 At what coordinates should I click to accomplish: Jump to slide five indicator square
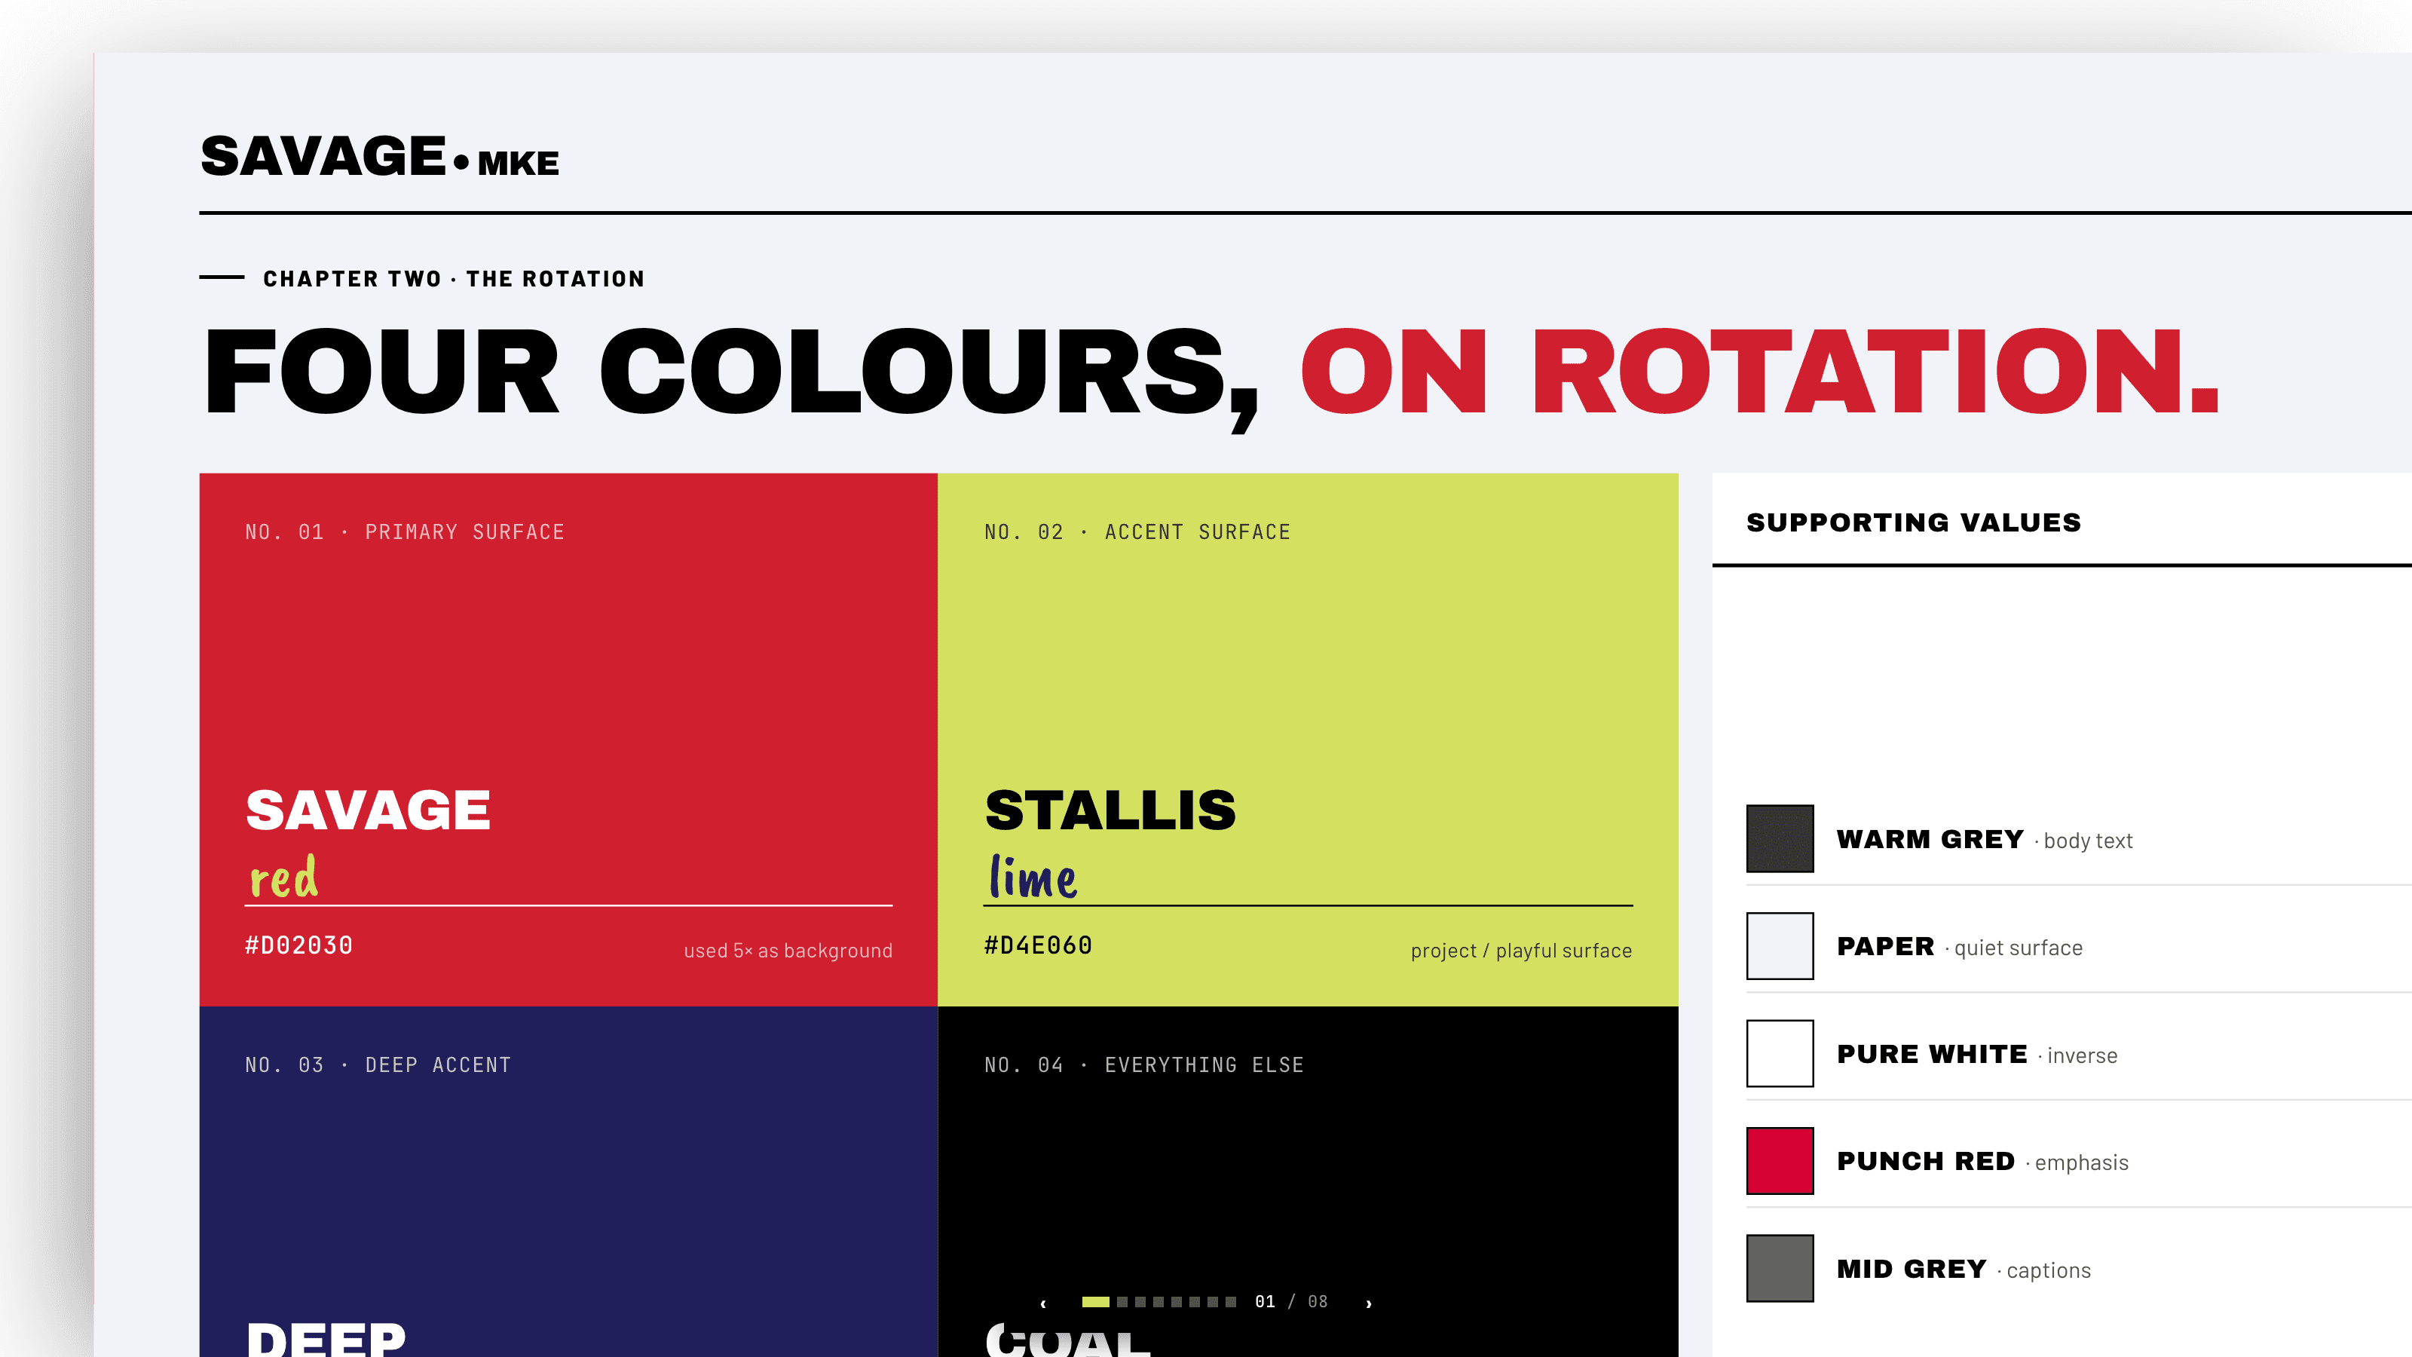click(x=1177, y=1302)
